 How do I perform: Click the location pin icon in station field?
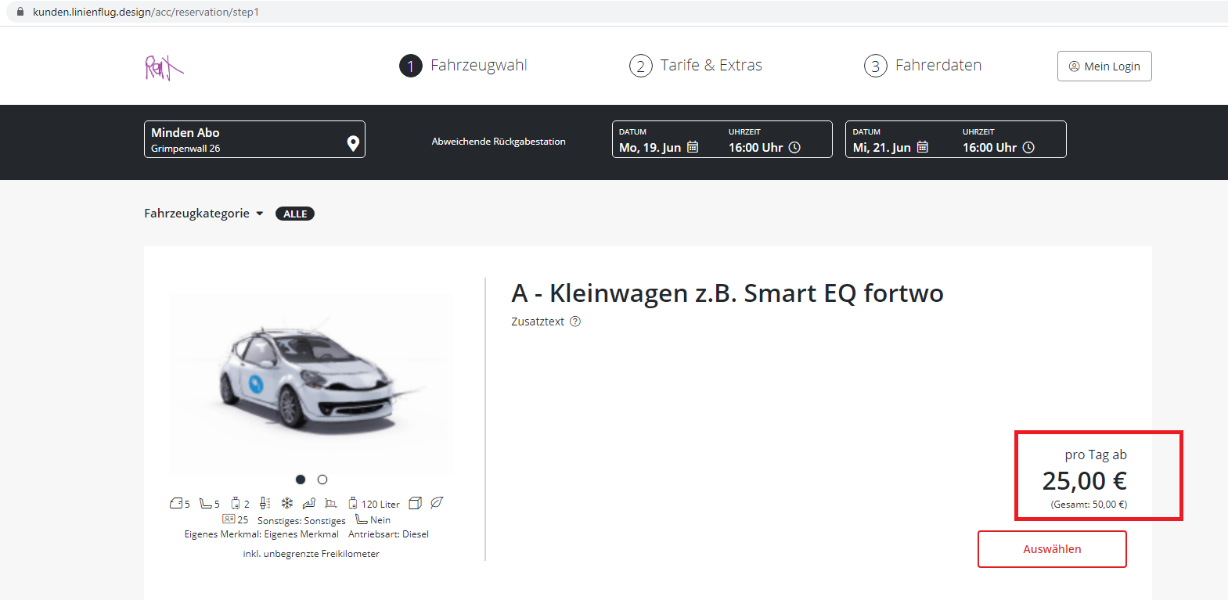(x=353, y=143)
